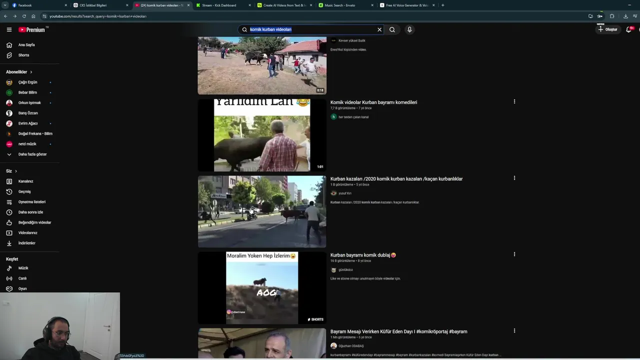Switch to Free AI Voice Generator tab
This screenshot has height=360, width=640.
click(406, 5)
